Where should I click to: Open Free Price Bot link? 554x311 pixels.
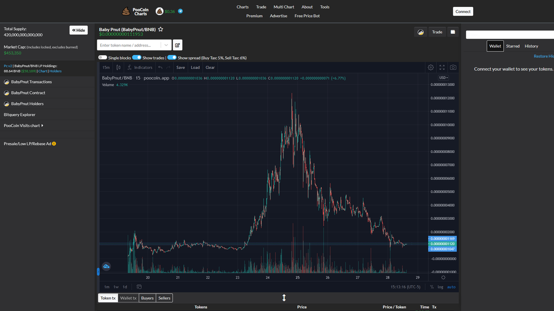coord(307,16)
